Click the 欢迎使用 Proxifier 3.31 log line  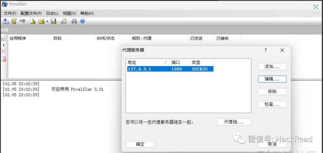pos(77,89)
